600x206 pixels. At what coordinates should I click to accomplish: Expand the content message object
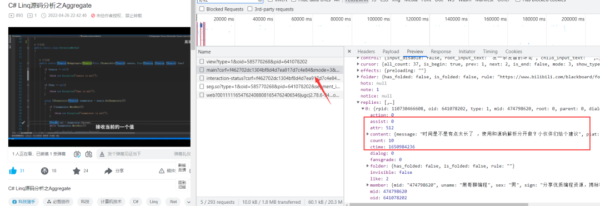(368, 134)
